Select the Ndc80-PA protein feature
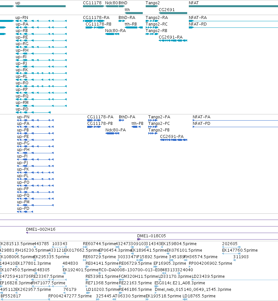 [x=112, y=133]
